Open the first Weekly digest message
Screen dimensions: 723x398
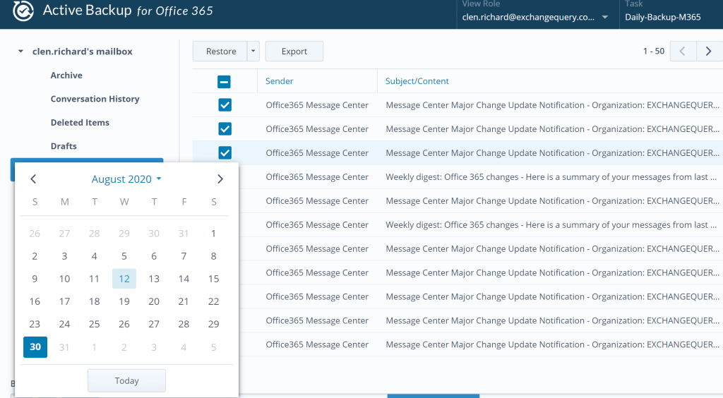(x=551, y=177)
